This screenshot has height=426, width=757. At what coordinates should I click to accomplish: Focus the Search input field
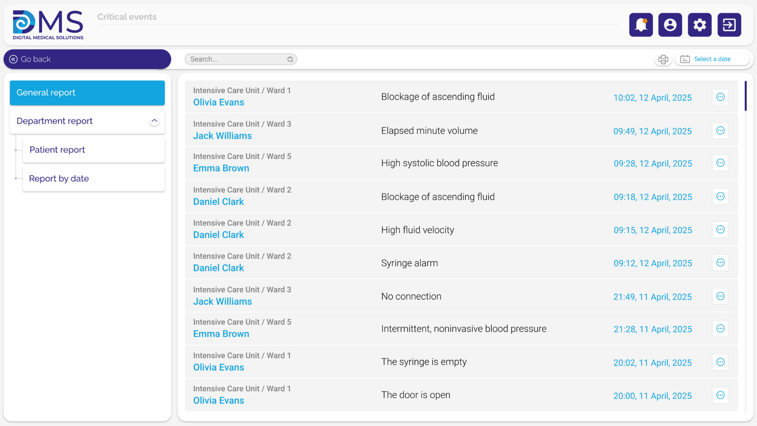click(x=241, y=59)
